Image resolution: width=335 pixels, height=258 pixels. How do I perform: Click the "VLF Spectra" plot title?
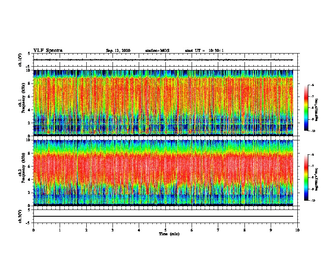(48, 51)
